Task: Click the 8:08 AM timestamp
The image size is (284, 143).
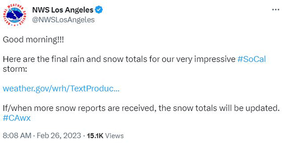Action: coord(16,136)
